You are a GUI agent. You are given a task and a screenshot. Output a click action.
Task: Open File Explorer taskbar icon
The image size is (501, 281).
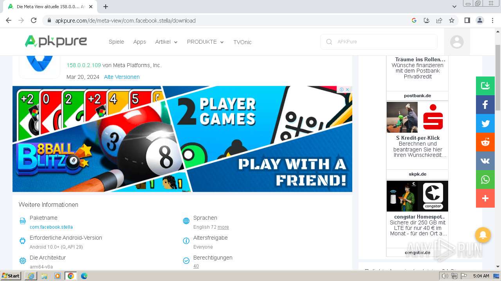[44, 276]
